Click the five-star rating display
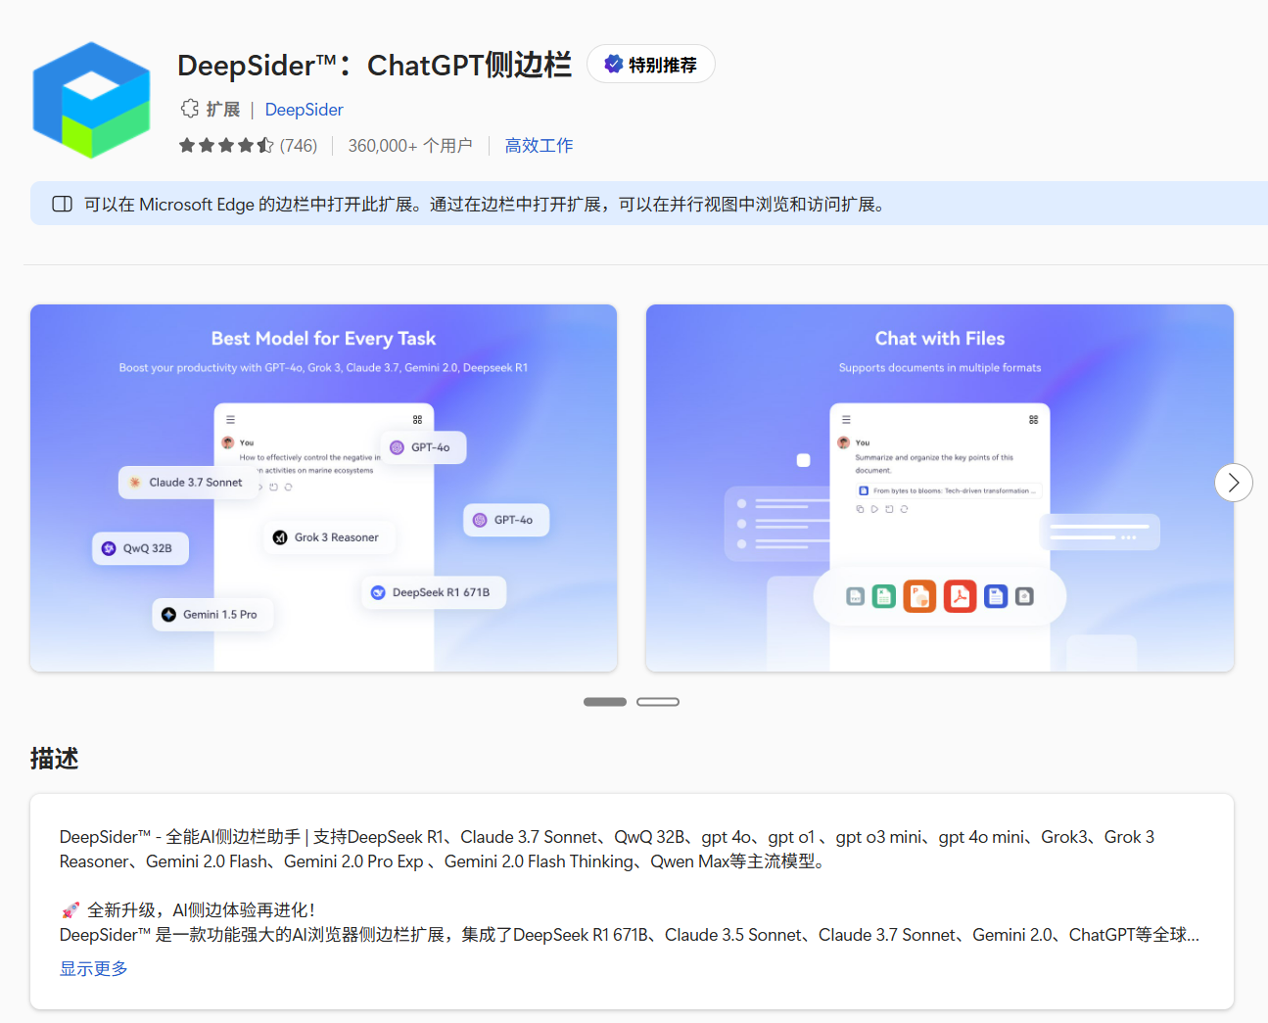 [226, 146]
